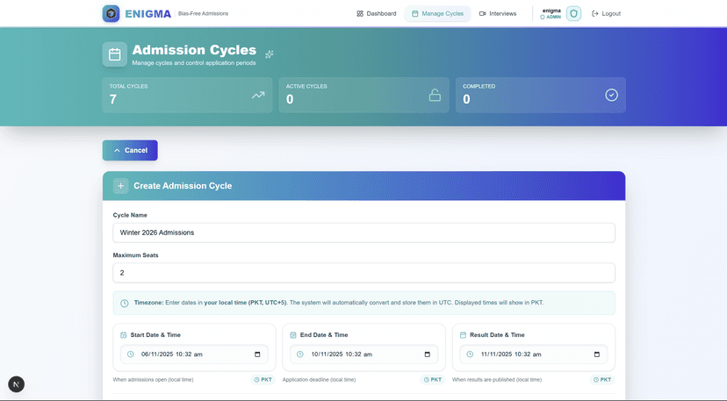Click the plus icon beside Create Admission Cycle
The image size is (727, 401).
[120, 186]
